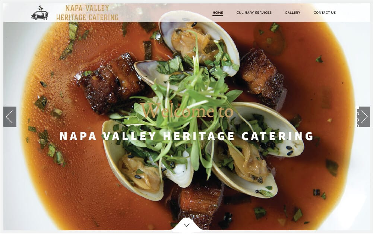
Task: Select the last slide indicator dot
Action: (358, 126)
